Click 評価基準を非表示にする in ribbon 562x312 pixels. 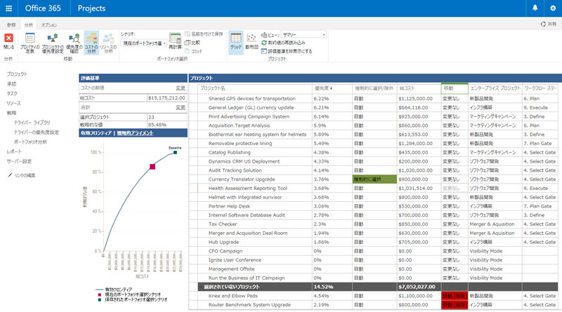pyautogui.click(x=287, y=51)
